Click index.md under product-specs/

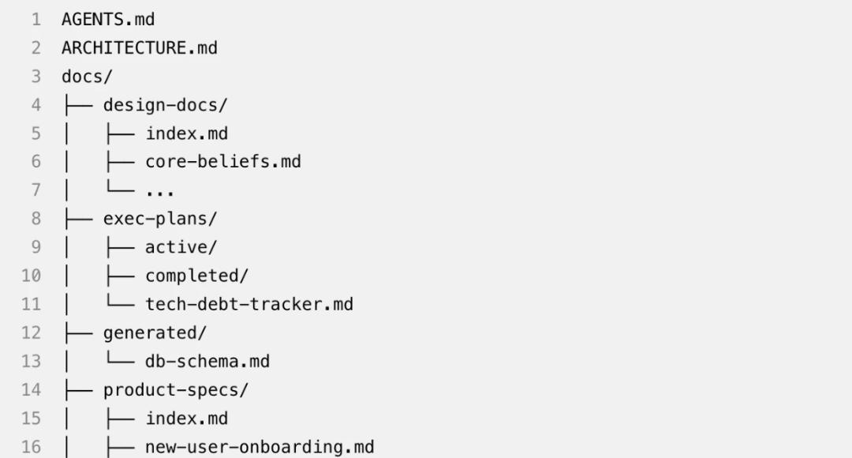pos(186,419)
